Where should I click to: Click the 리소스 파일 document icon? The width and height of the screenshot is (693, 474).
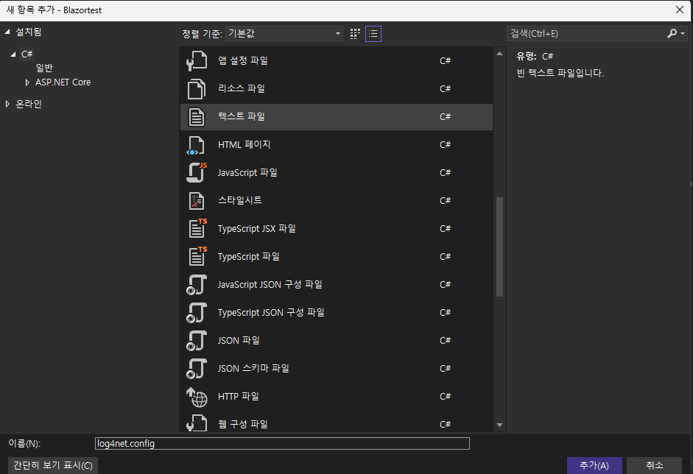(197, 89)
